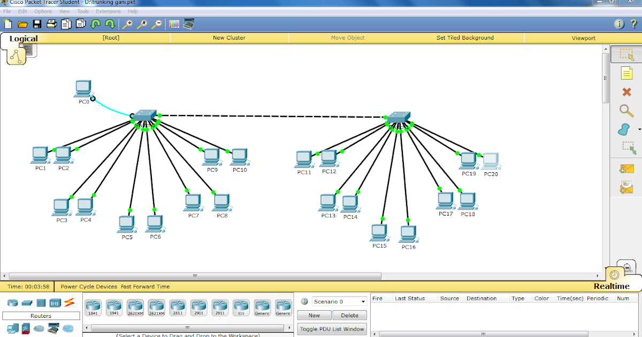Pick the 819 router model
The image size is (642, 337).
pyautogui.click(x=241, y=308)
